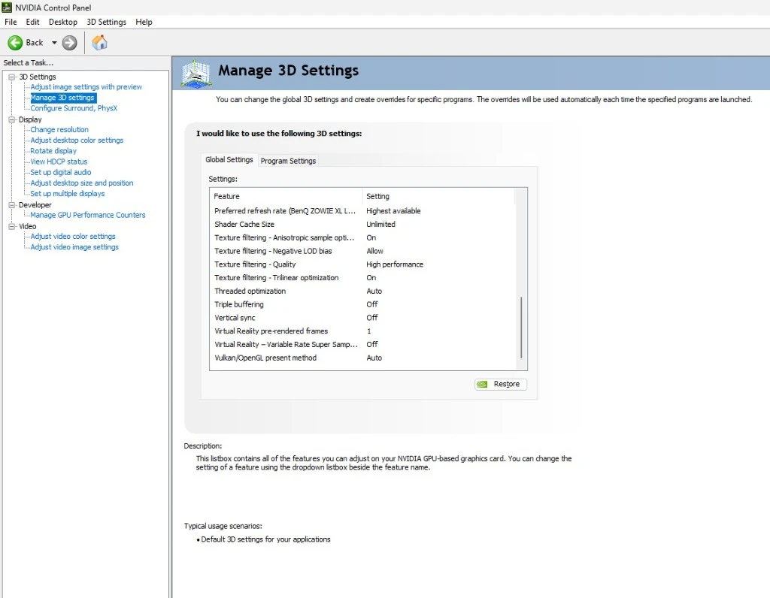Click the High performance setting value
770x598 pixels.
pyautogui.click(x=395, y=264)
